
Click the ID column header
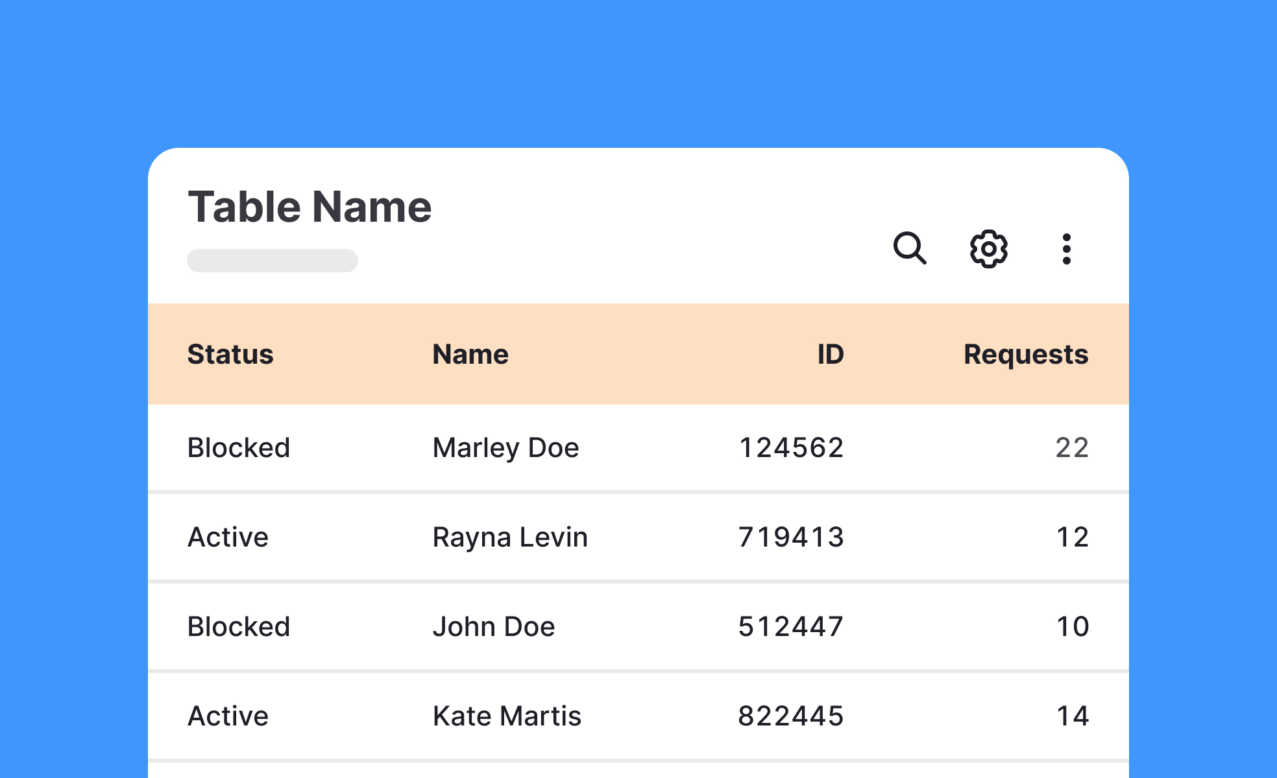click(x=830, y=355)
